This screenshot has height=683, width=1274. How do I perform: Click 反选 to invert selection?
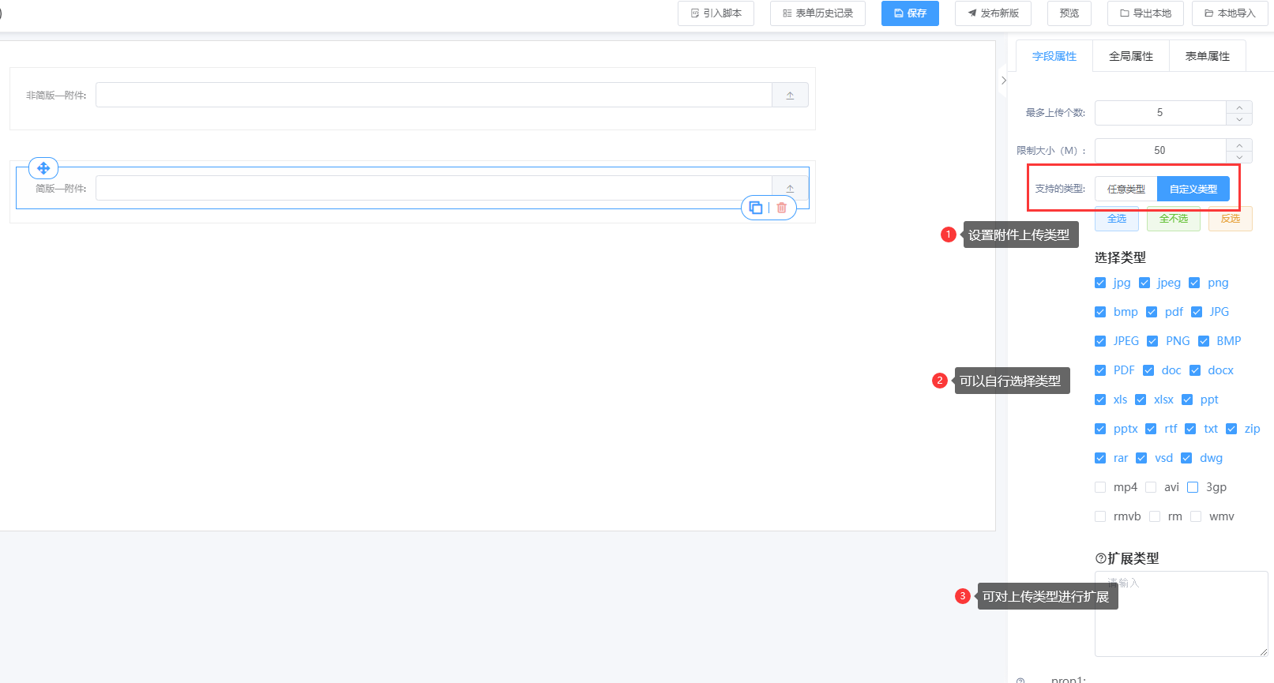[1231, 219]
